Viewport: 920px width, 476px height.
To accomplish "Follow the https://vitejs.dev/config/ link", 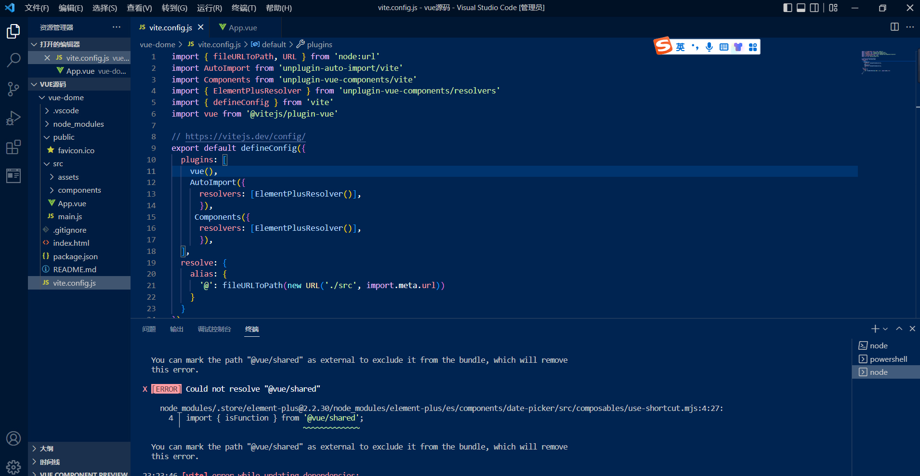I will pos(245,136).
